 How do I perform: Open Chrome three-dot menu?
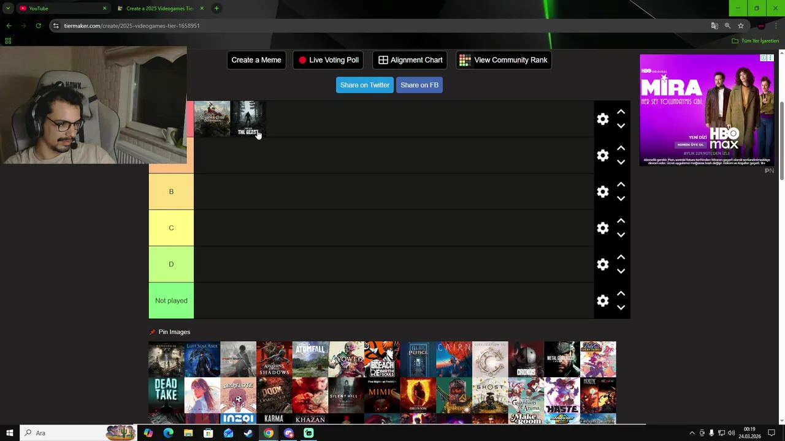click(776, 26)
